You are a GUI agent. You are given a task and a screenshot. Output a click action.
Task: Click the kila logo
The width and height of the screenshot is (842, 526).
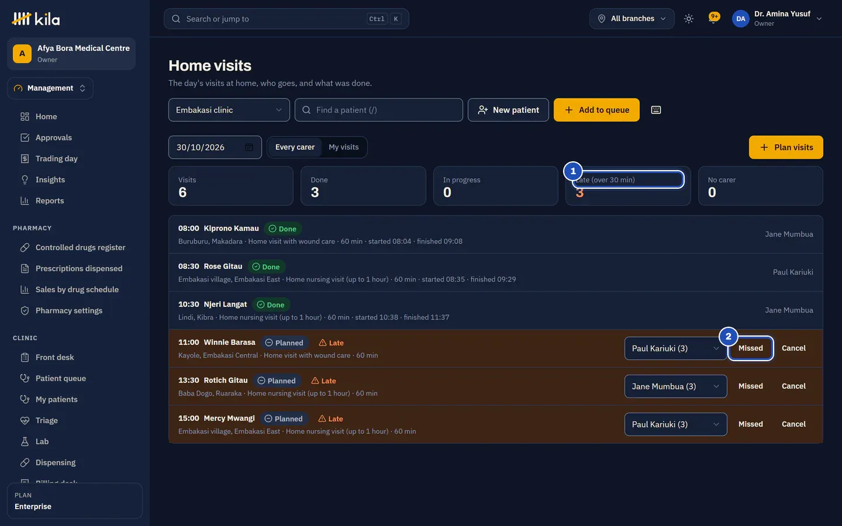pos(36,19)
